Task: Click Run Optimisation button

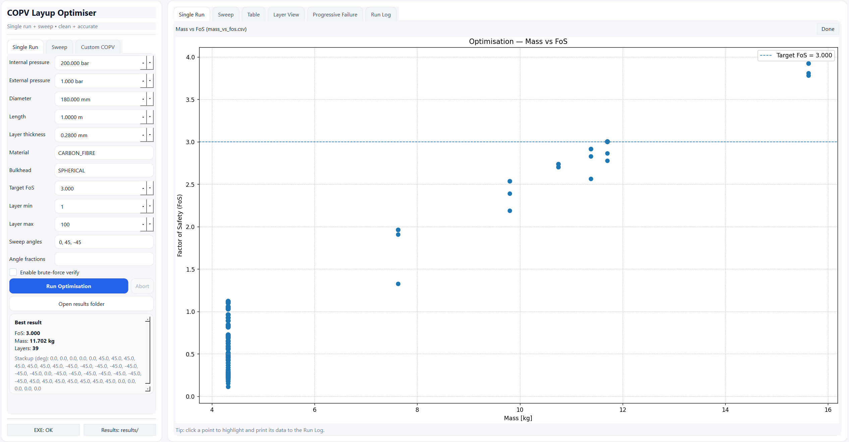Action: pyautogui.click(x=69, y=286)
